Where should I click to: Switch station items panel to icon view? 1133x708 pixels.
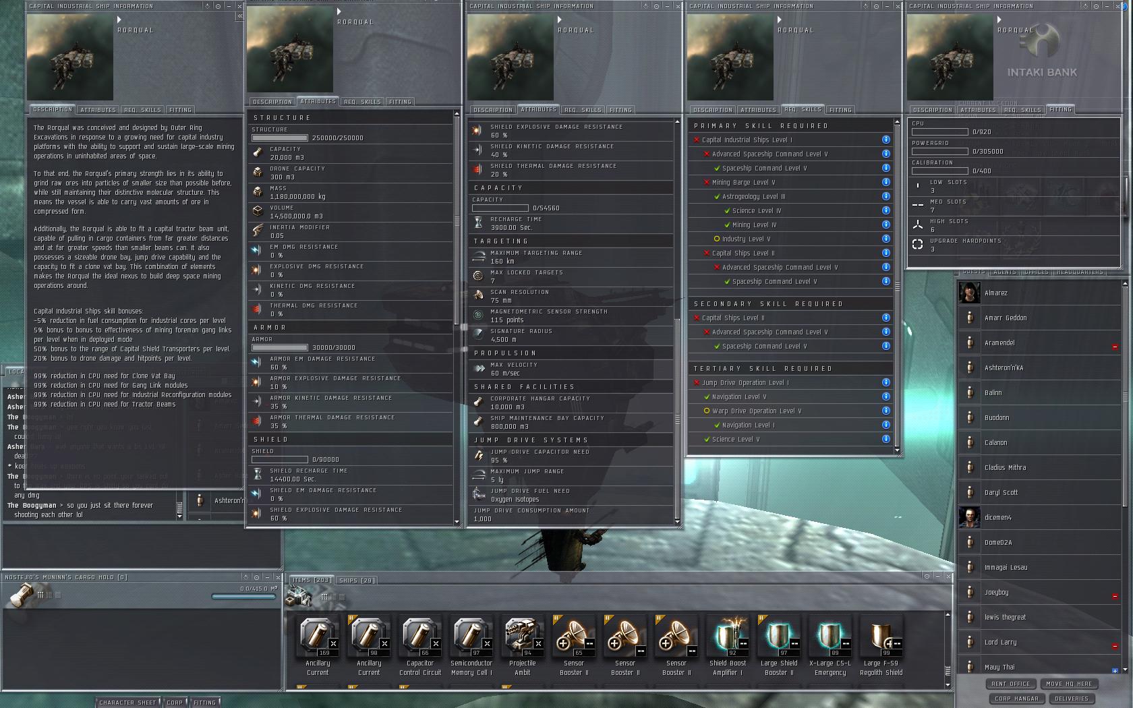click(326, 597)
